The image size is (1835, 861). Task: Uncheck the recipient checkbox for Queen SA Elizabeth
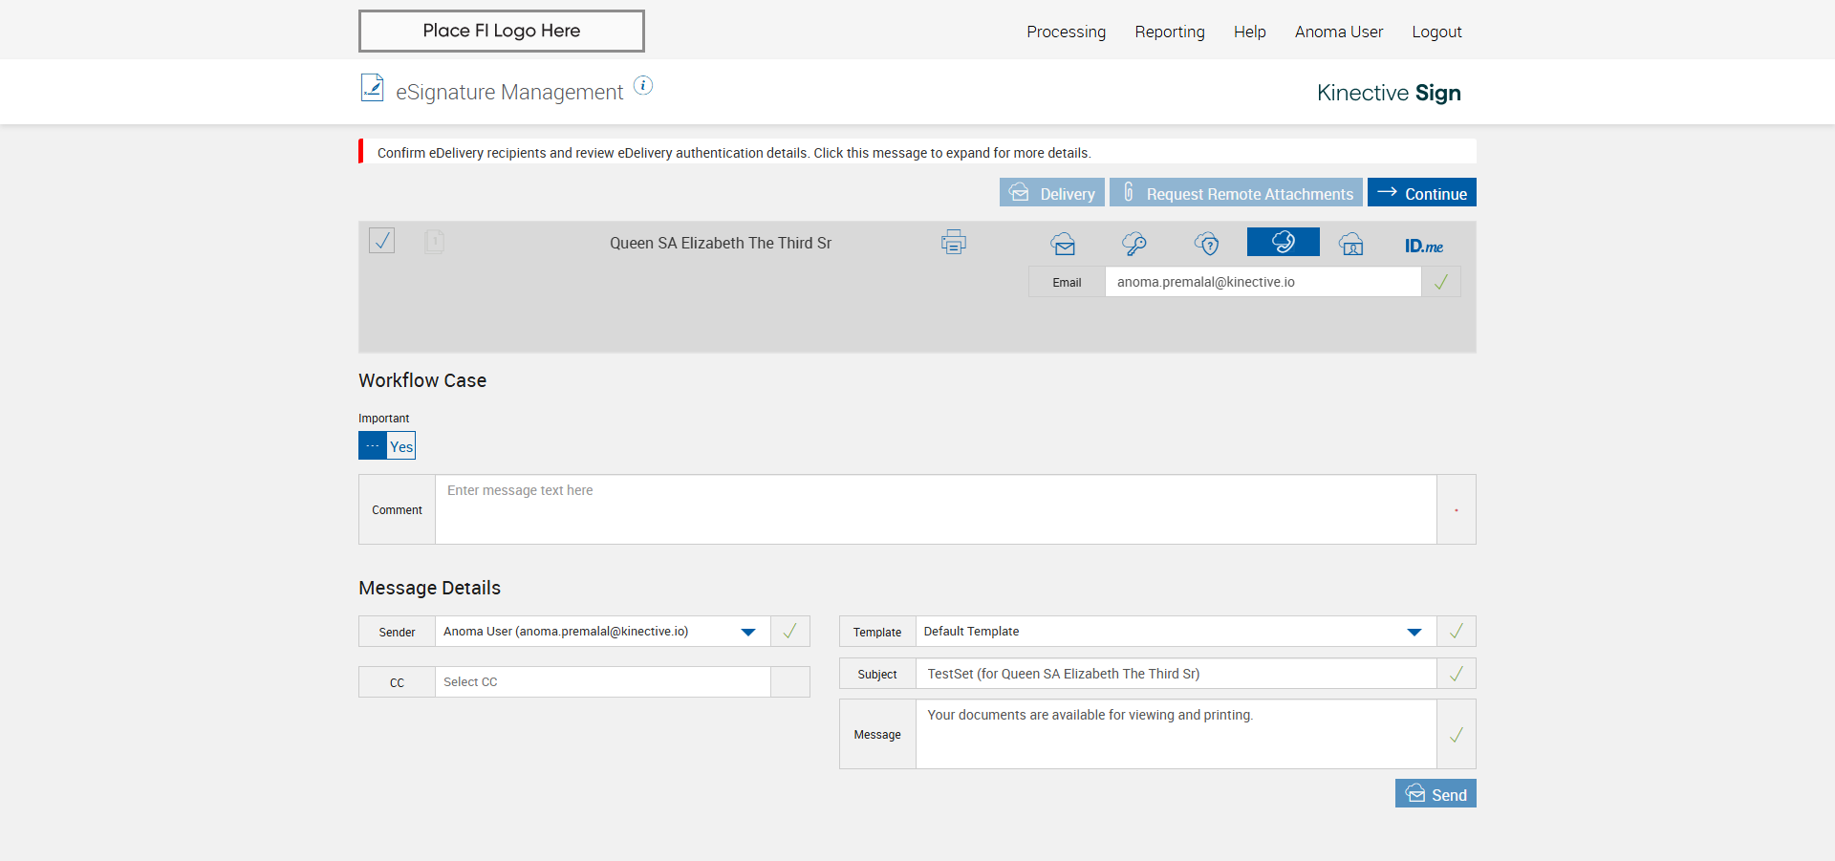click(382, 241)
